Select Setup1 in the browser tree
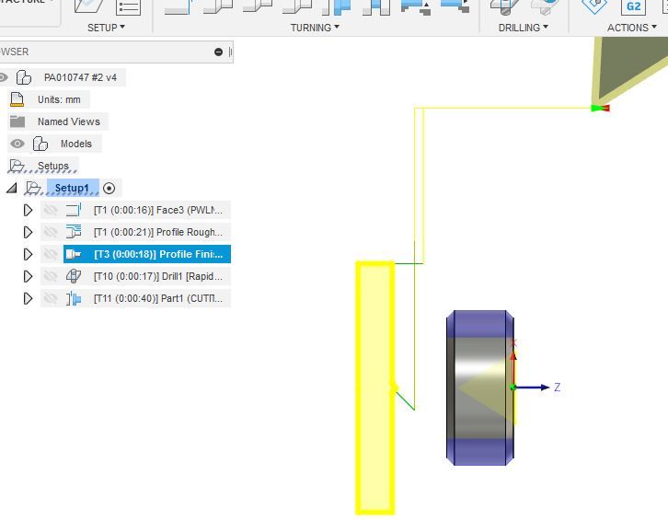 click(x=72, y=188)
